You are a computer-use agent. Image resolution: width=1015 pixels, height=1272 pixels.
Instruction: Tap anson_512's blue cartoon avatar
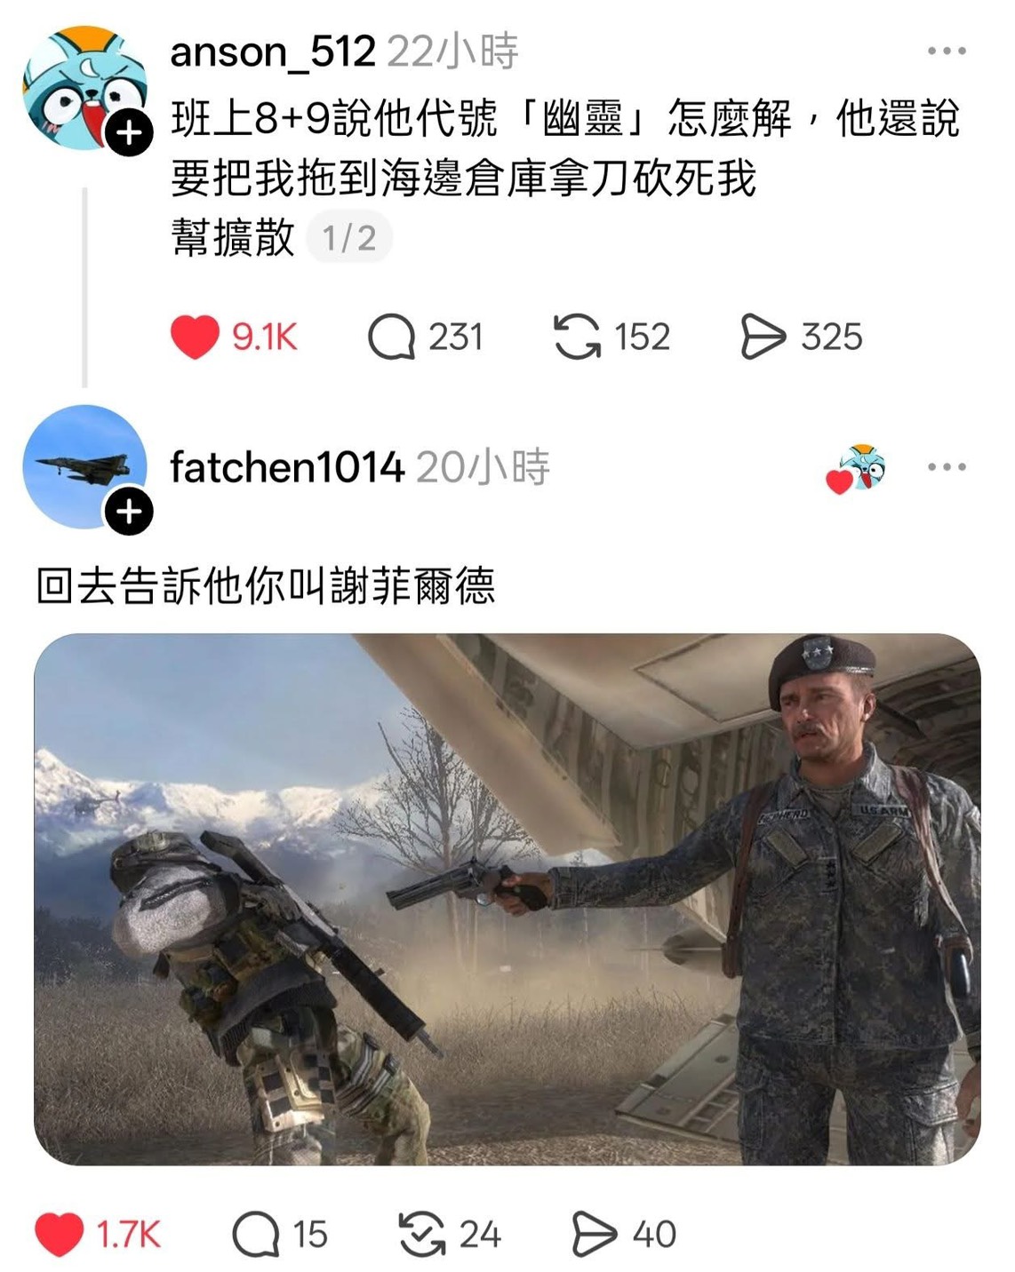point(84,88)
